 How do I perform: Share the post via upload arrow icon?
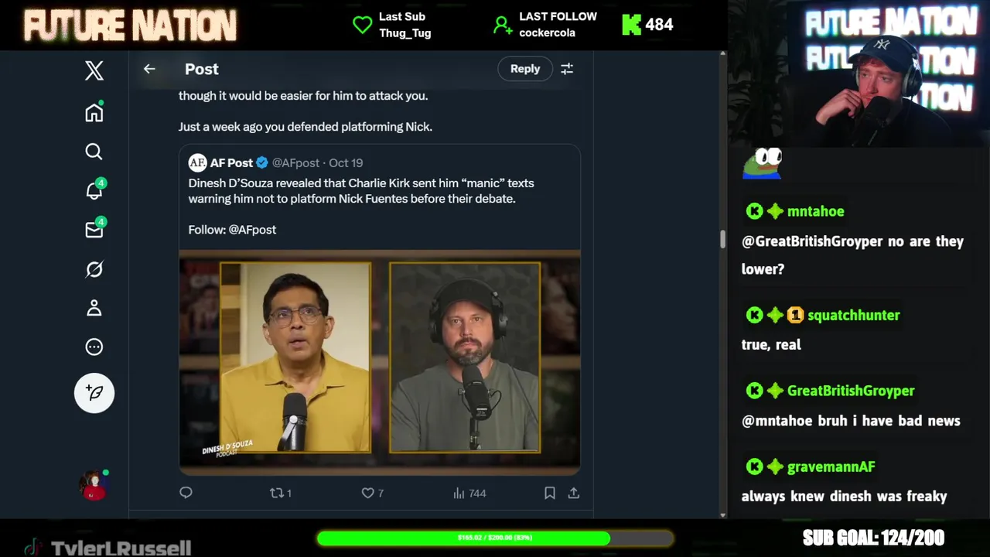click(574, 493)
